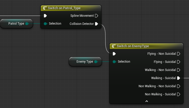Viewport: 189px width, 108px height.
Task: Click Selection input pin on Switch on Patrol_Type
Action: tap(45, 24)
